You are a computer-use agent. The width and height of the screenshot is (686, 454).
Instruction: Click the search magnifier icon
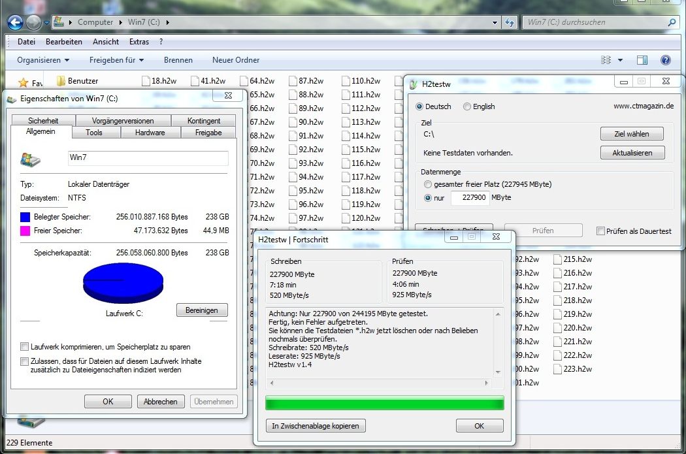(672, 22)
